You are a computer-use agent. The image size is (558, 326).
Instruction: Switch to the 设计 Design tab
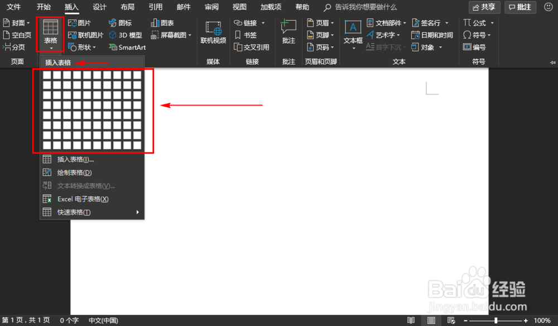[99, 7]
